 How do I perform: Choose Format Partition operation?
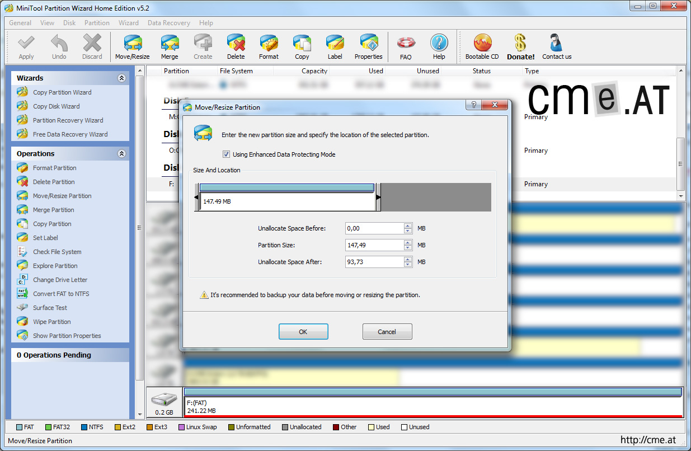[x=54, y=168]
